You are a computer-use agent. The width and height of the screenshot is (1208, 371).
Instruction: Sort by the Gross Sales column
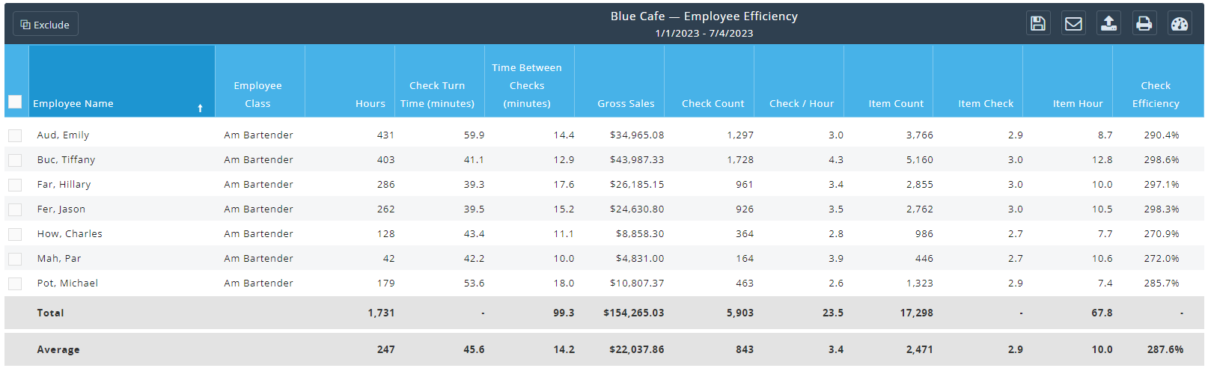tap(626, 104)
